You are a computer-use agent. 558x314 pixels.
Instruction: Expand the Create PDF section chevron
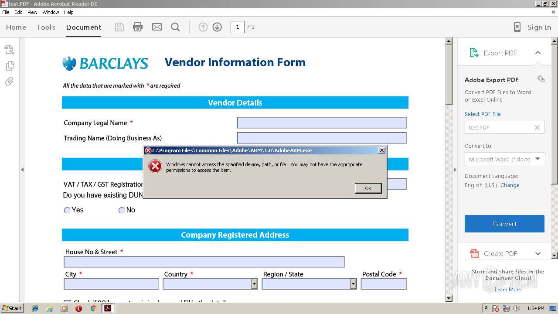coord(538,253)
